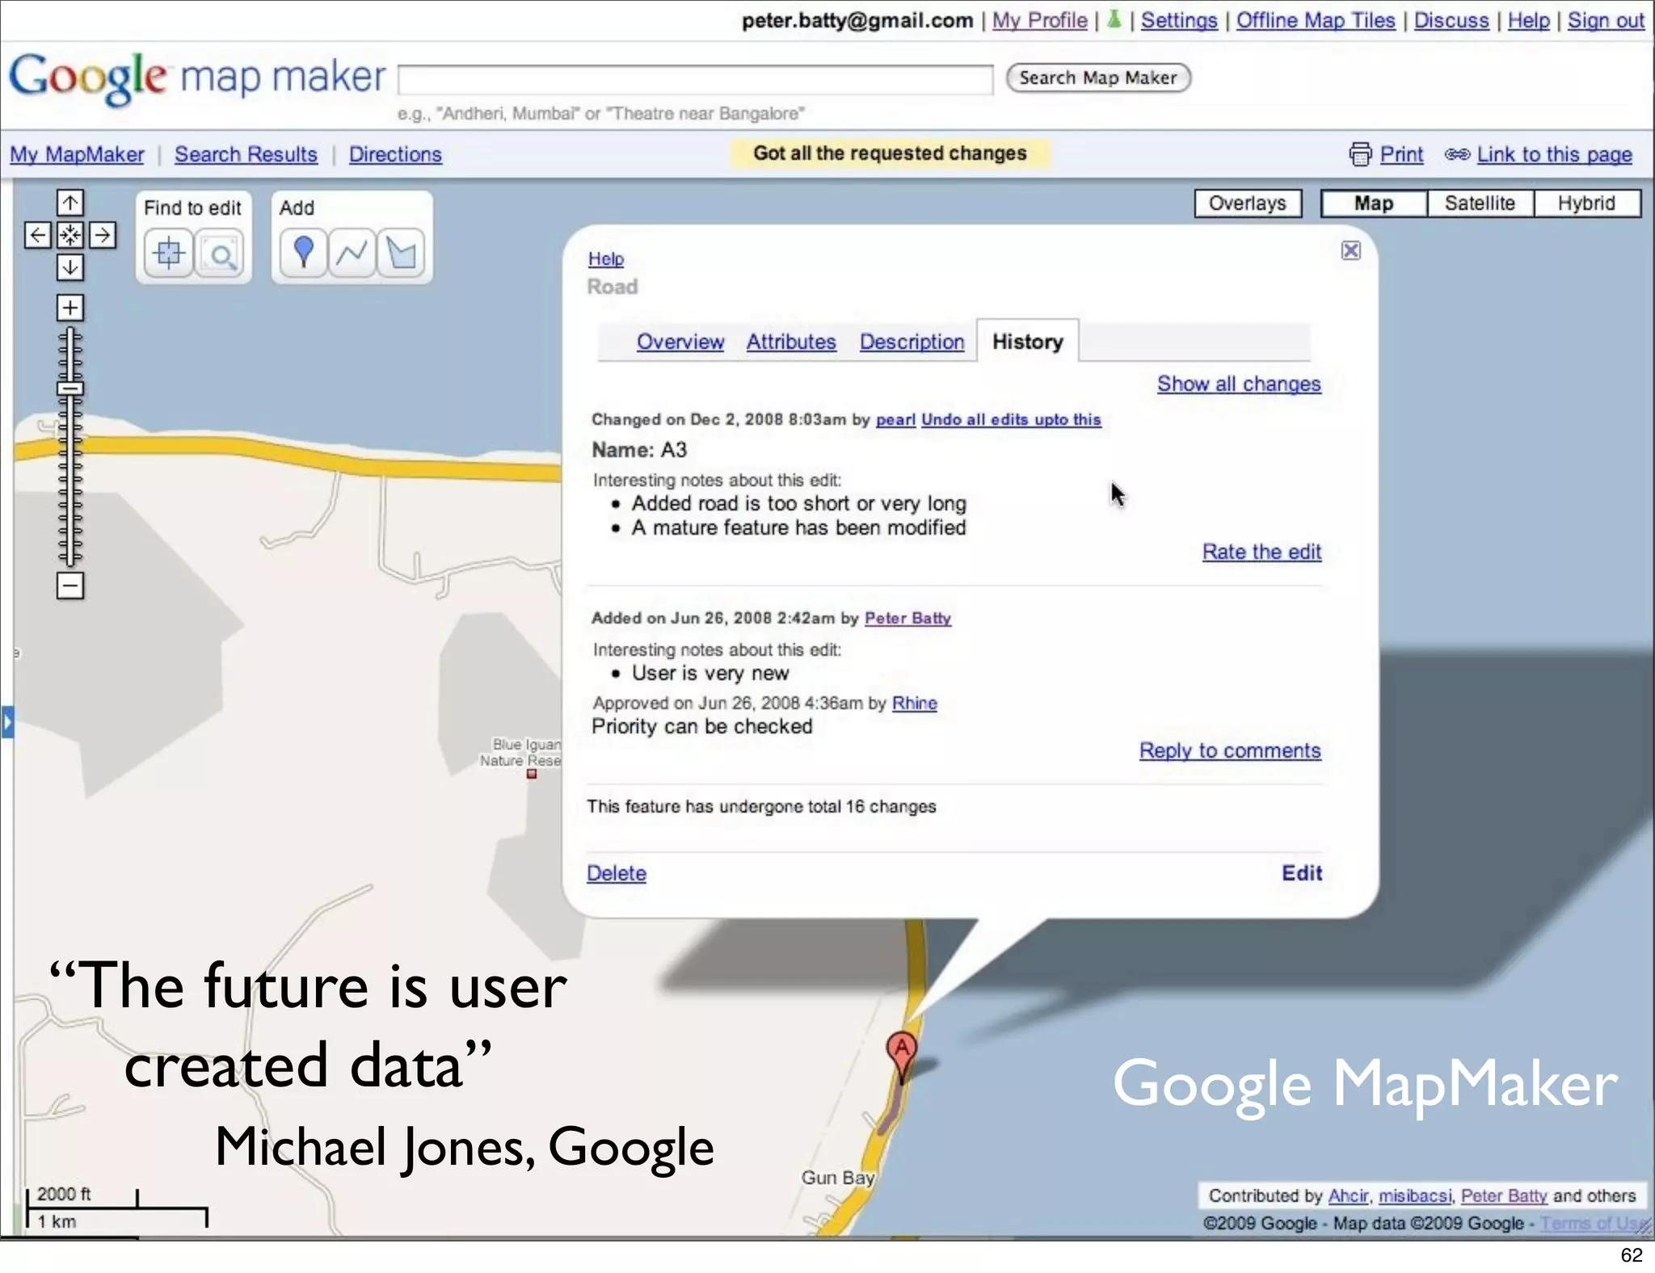This screenshot has width=1655, height=1273.
Task: Click Edit link in balloon
Action: (x=1302, y=873)
